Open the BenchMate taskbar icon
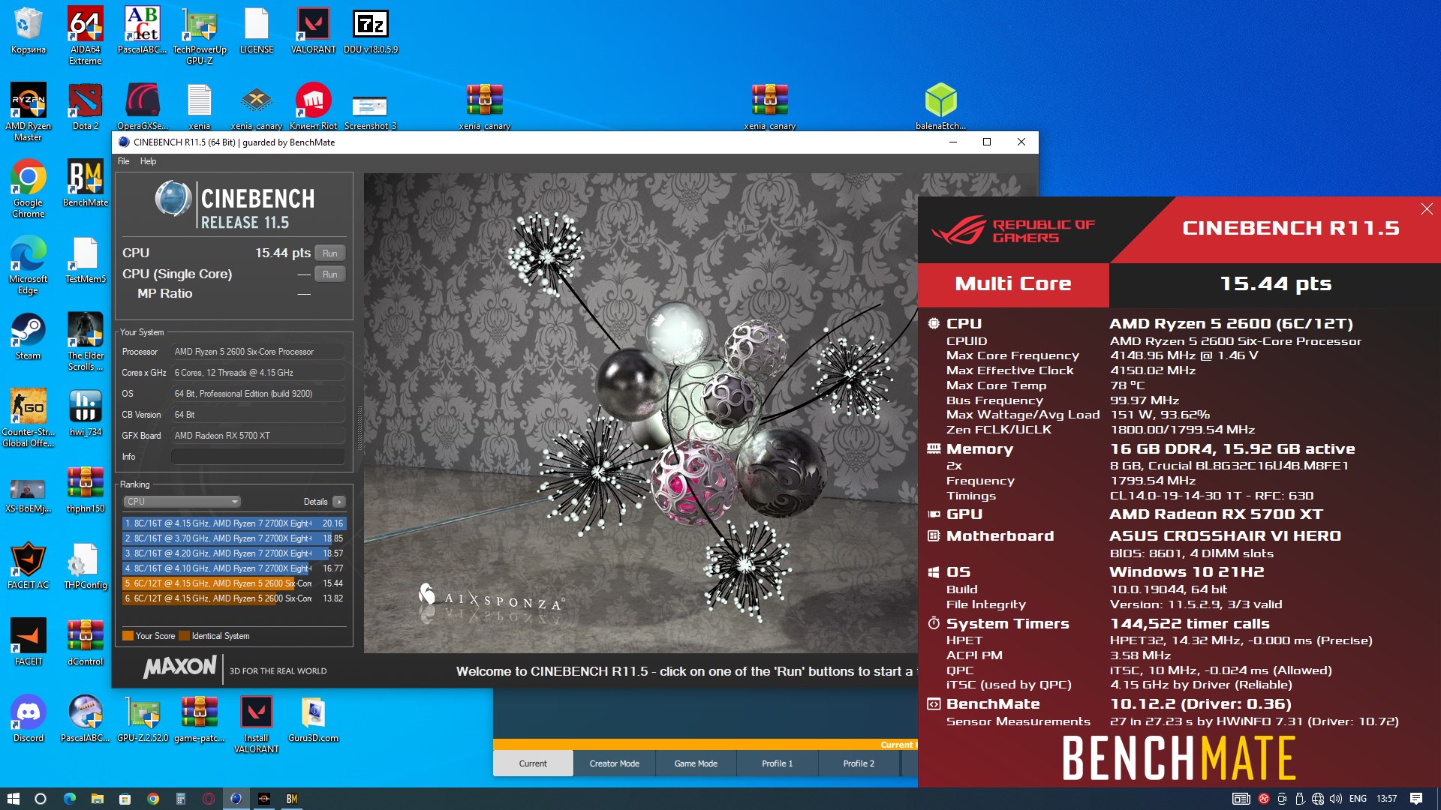The height and width of the screenshot is (810, 1441). (292, 799)
